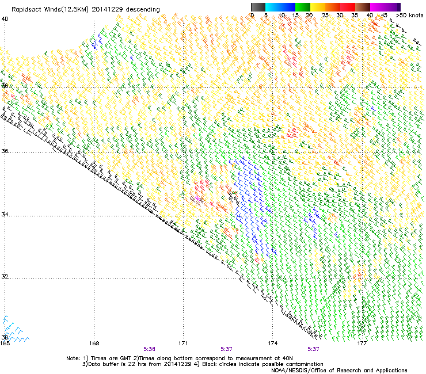The width and height of the screenshot is (426, 374).
Task: Click the magenta wind barb near 34.5N 171.5E
Action: coord(198,199)
